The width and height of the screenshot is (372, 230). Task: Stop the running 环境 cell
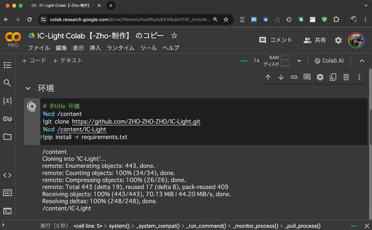point(32,106)
